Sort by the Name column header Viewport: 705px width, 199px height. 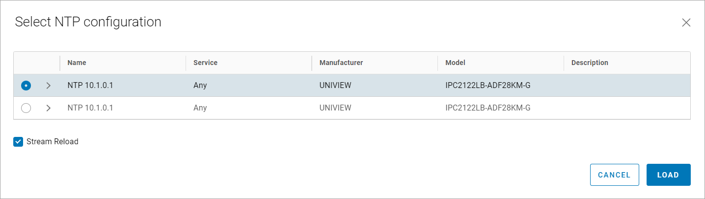click(77, 63)
